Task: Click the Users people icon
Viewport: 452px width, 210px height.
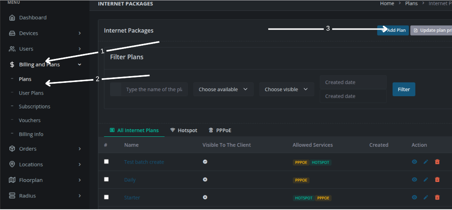Action: tap(12, 49)
